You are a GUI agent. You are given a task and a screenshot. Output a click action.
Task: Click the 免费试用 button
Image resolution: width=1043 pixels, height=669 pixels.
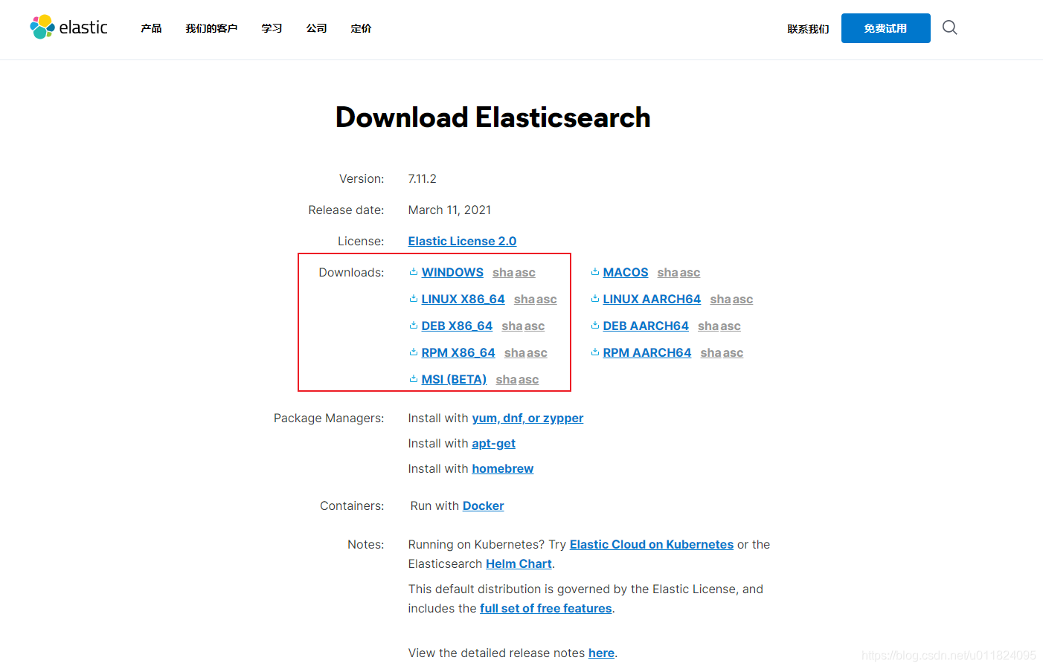(x=885, y=28)
